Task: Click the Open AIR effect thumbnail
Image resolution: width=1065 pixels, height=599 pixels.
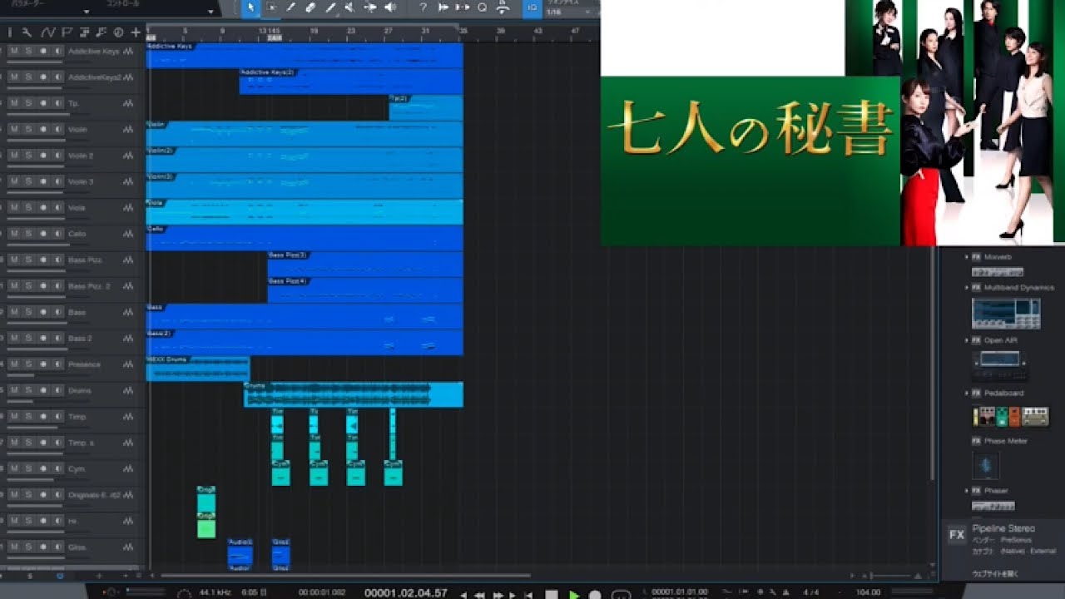Action: tap(999, 360)
